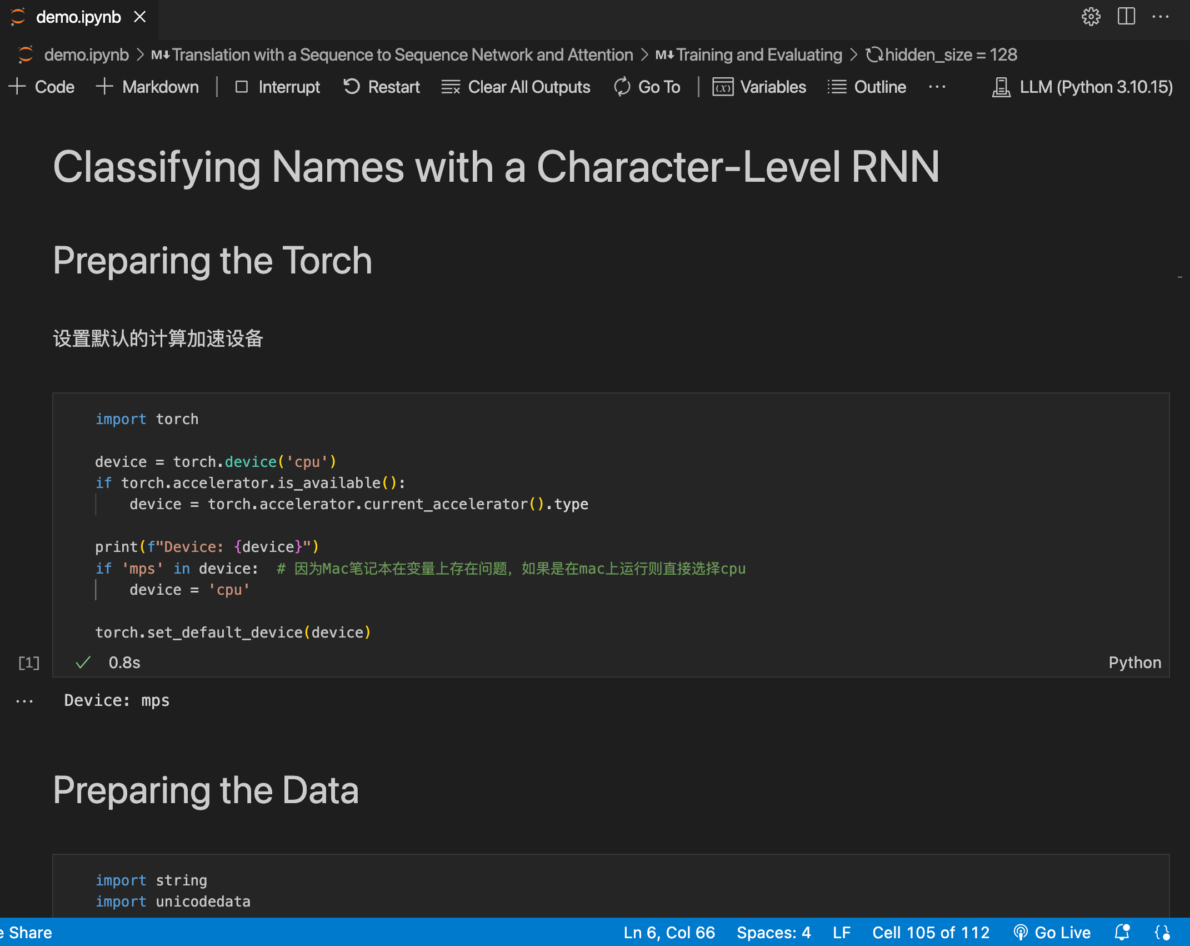This screenshot has height=946, width=1190.
Task: Click the Go Live broadcast icon
Action: pos(1021,933)
